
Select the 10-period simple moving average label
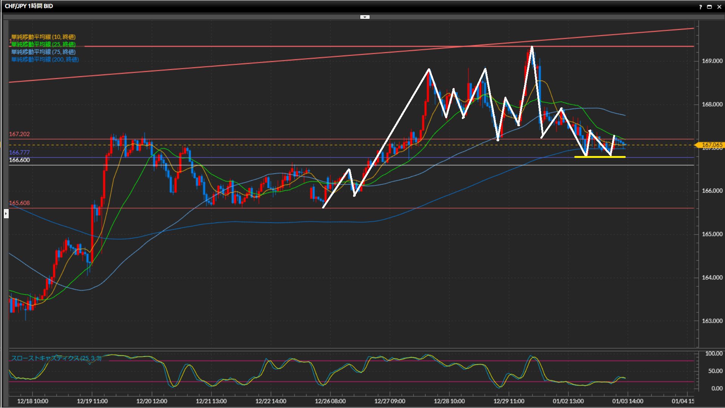pos(43,37)
